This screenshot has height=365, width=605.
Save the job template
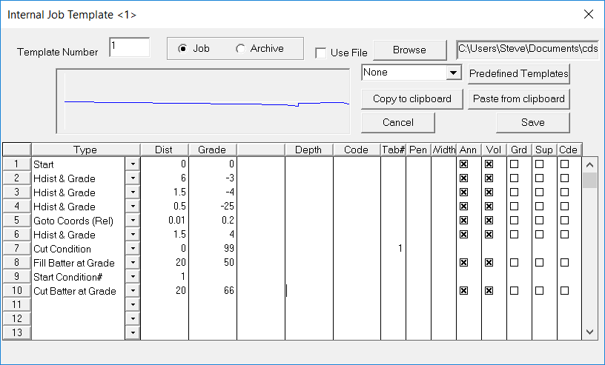[x=532, y=122]
